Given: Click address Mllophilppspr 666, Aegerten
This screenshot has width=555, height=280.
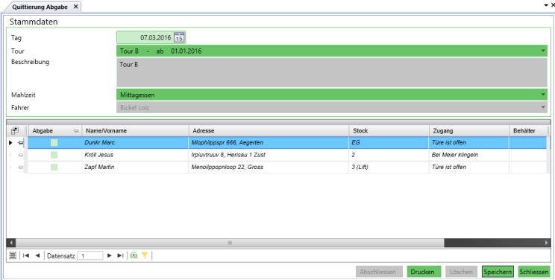Looking at the screenshot, I should click(269, 143).
